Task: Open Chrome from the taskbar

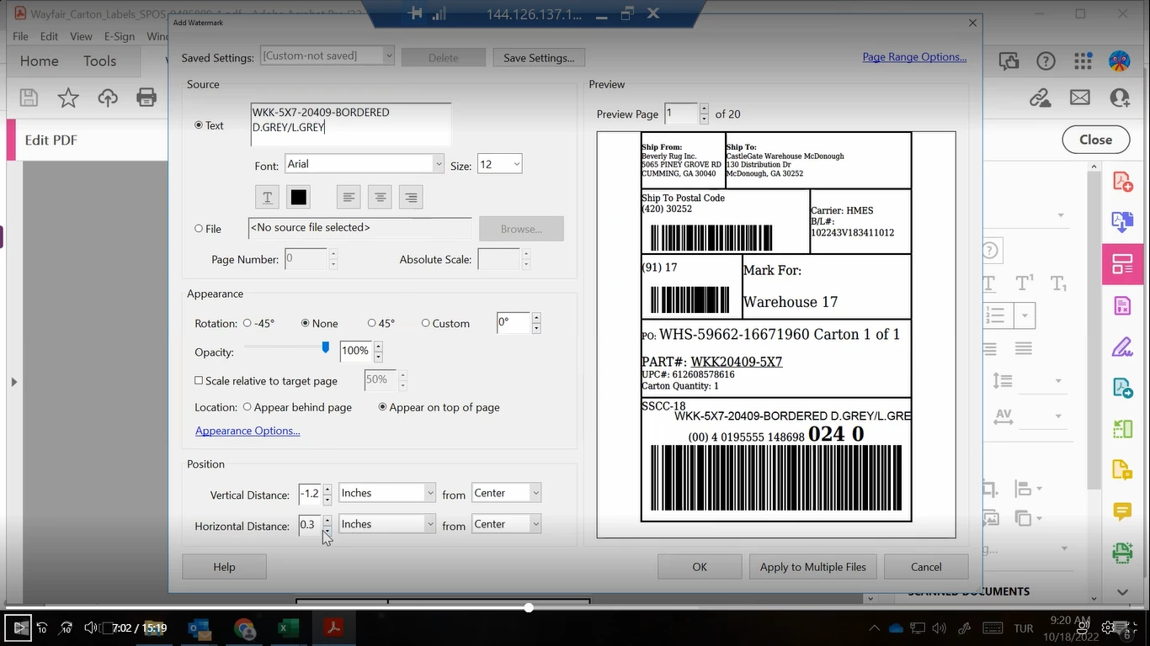Action: coord(244,627)
